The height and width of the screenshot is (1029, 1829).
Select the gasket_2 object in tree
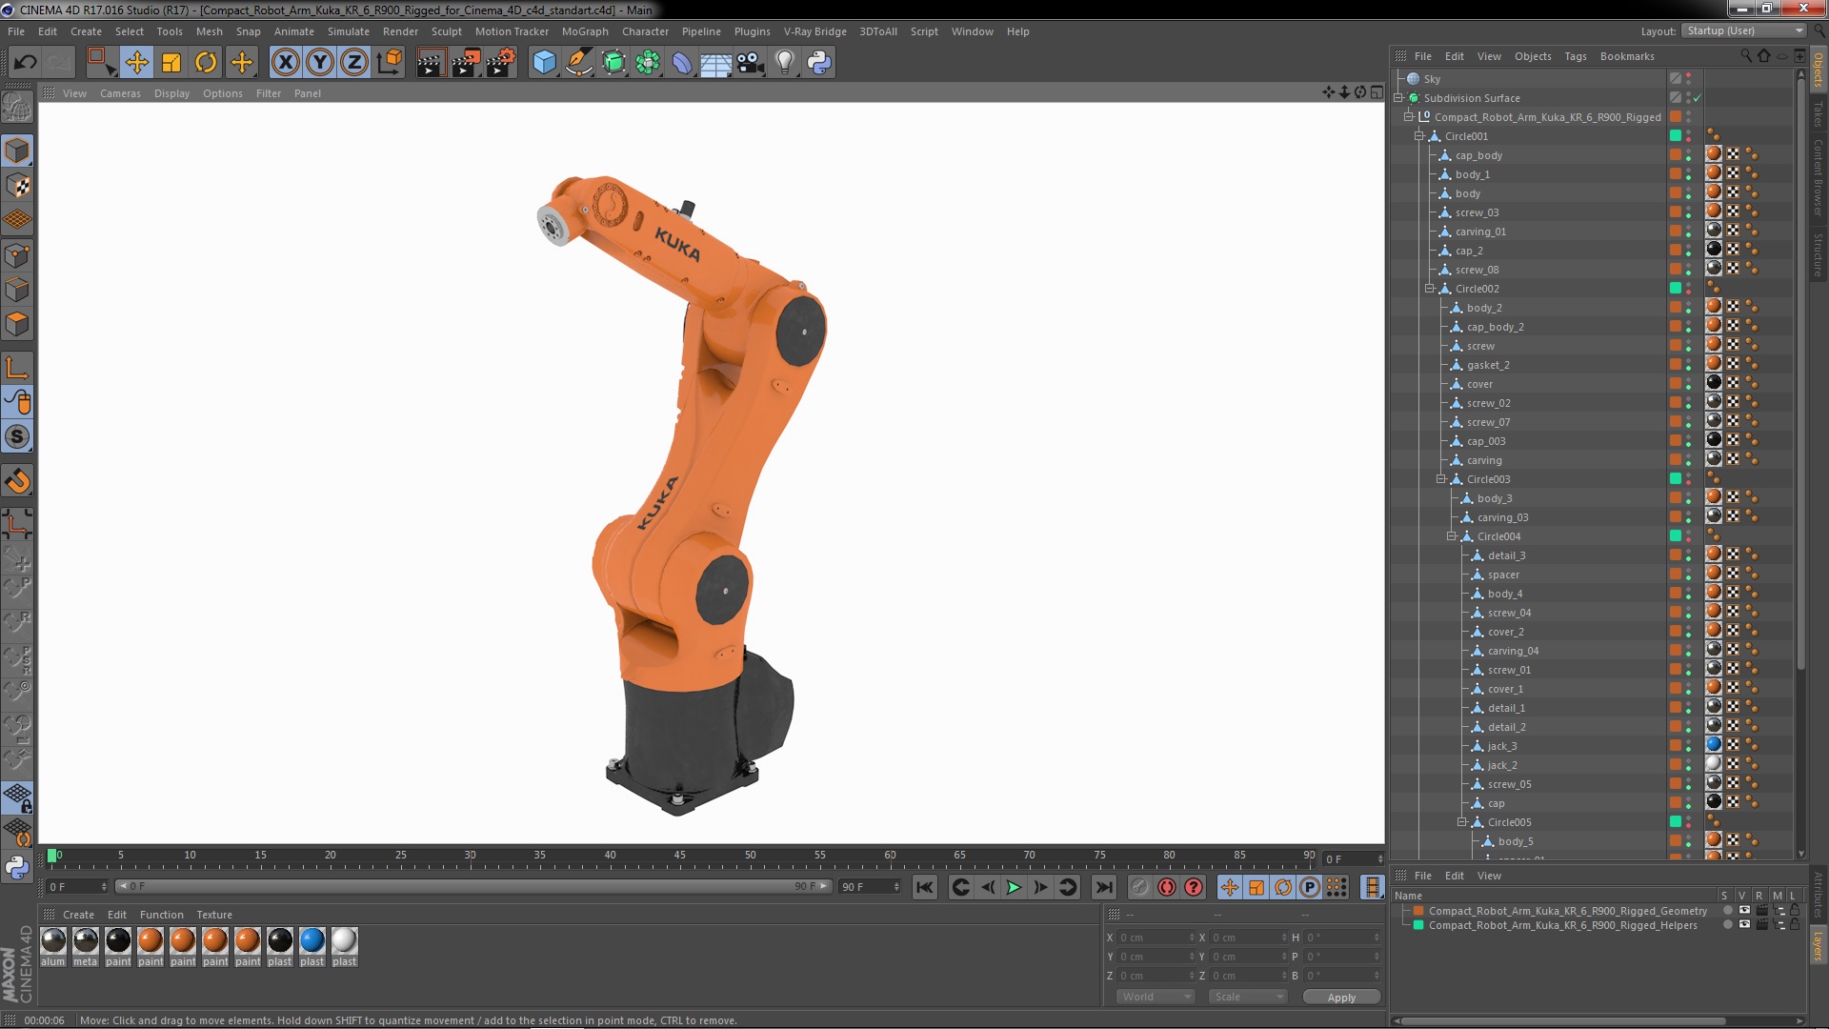click(1488, 365)
